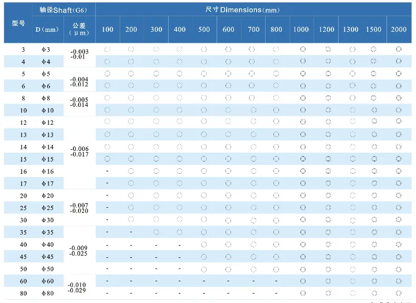Click tolerance value -0.004 -0.012
The image size is (416, 303).
pyautogui.click(x=79, y=82)
